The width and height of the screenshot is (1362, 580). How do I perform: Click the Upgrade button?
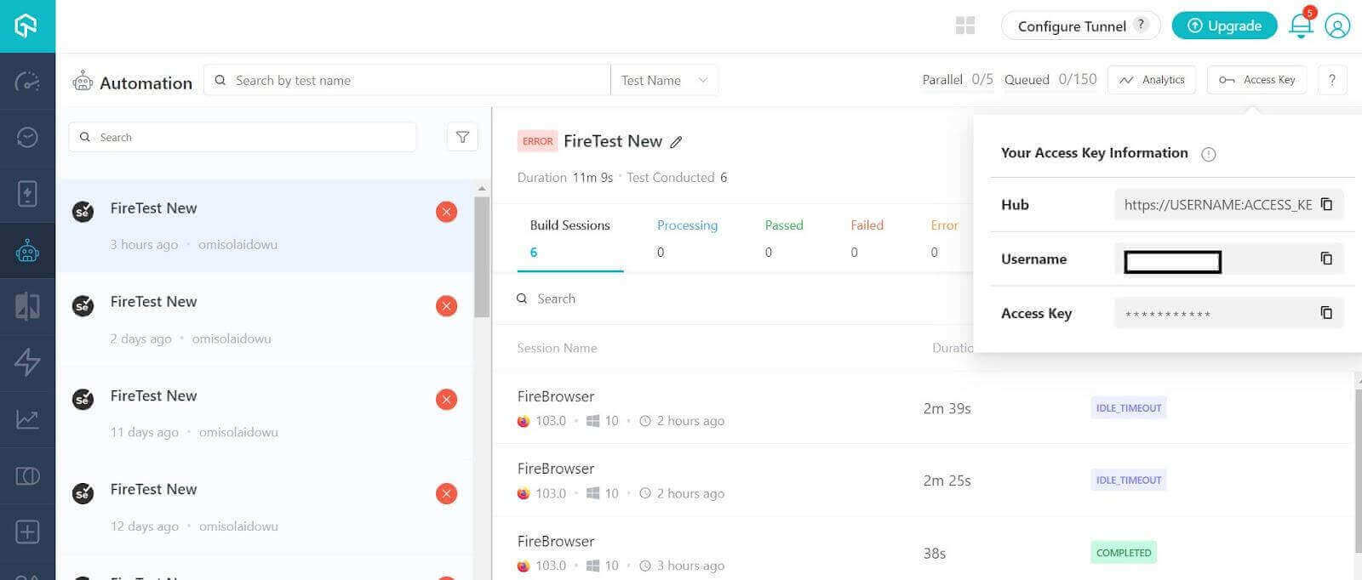click(1224, 26)
